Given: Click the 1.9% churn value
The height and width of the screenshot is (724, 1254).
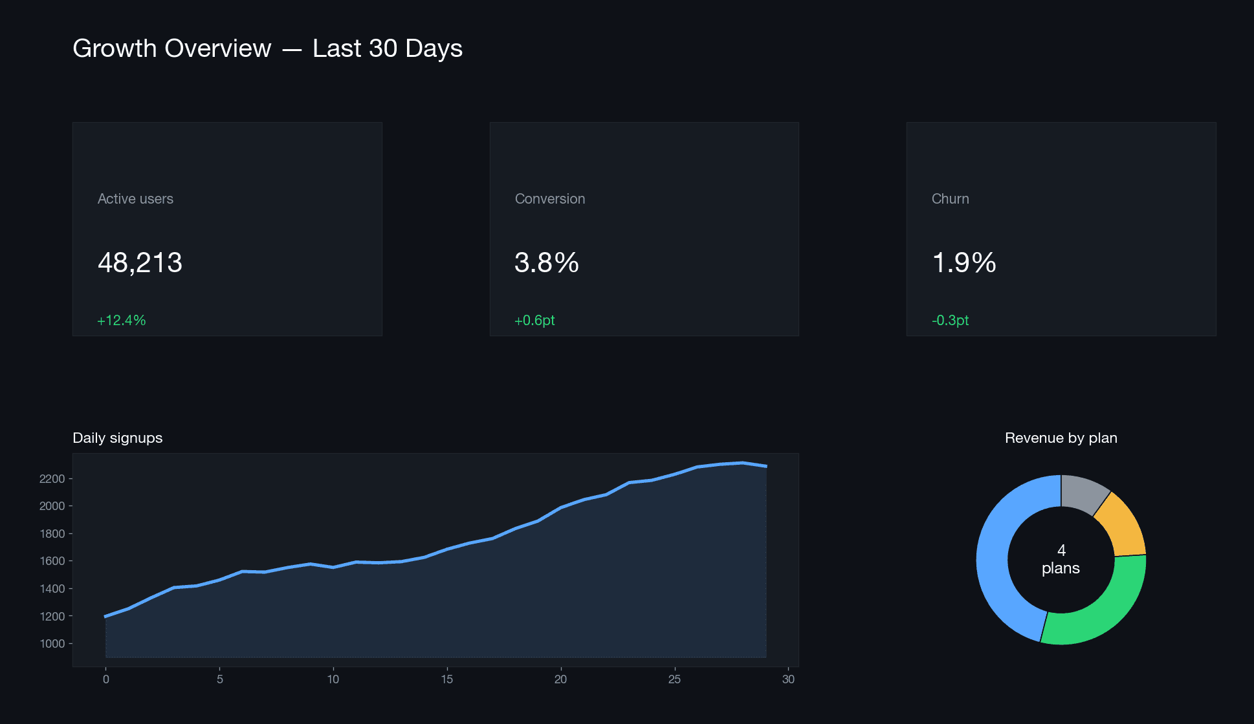Looking at the screenshot, I should point(964,262).
